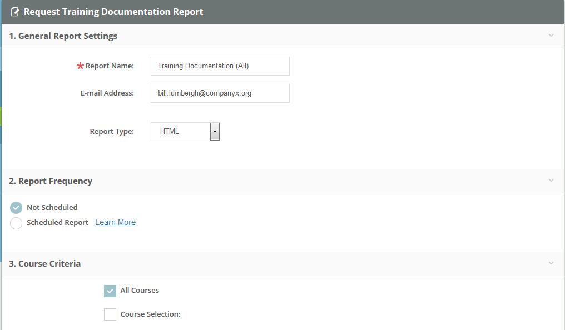This screenshot has height=330, width=565.
Task: Click inside the Report Name text field
Action: (220, 66)
